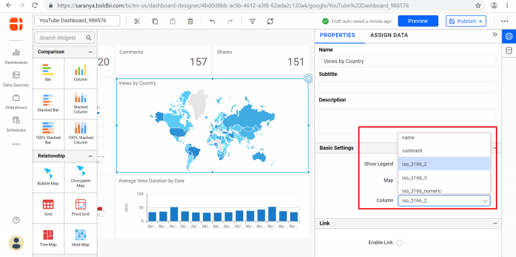Viewport: 516px width, 257px height.
Task: Select 'iso_3166_2' in the column list
Action: (x=444, y=164)
